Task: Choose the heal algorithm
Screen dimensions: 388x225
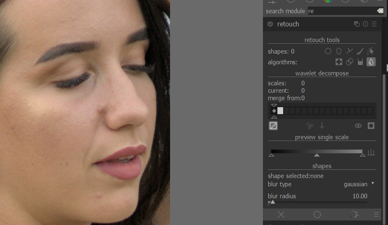Action: 339,62
